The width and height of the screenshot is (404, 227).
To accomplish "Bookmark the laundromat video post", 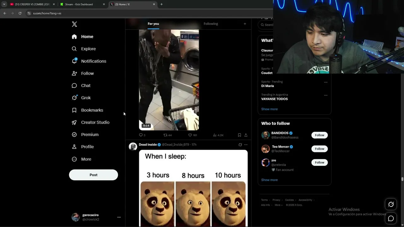I will pos(240,135).
